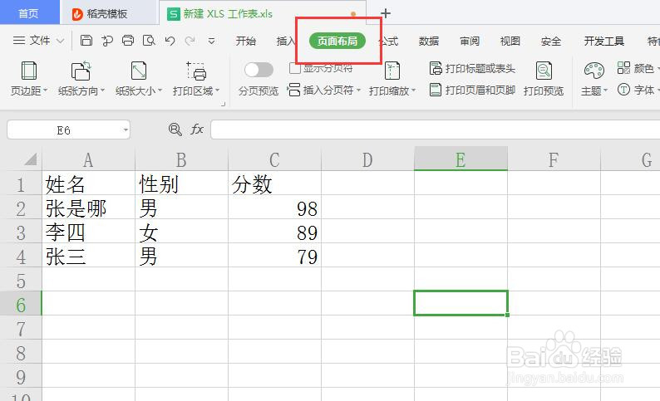660x401 pixels.
Task: Open the 打印区域 print area tool
Action: [195, 79]
